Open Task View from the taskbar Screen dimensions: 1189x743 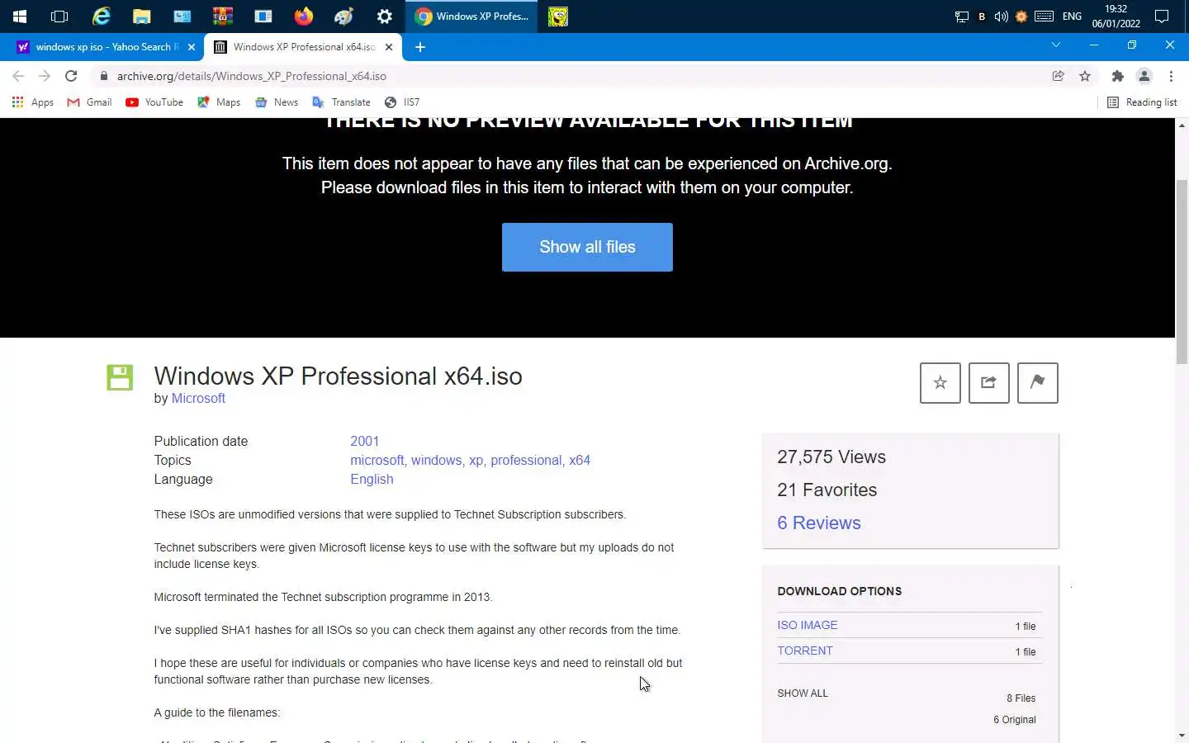[x=59, y=17]
